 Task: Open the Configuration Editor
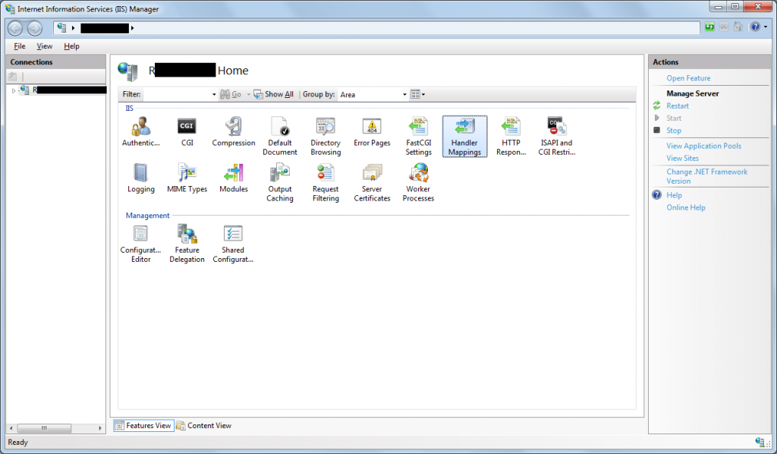point(140,244)
